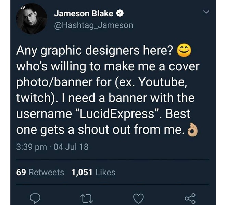Click the word twitch in the tweet
226x205 pixels.
click(x=33, y=98)
